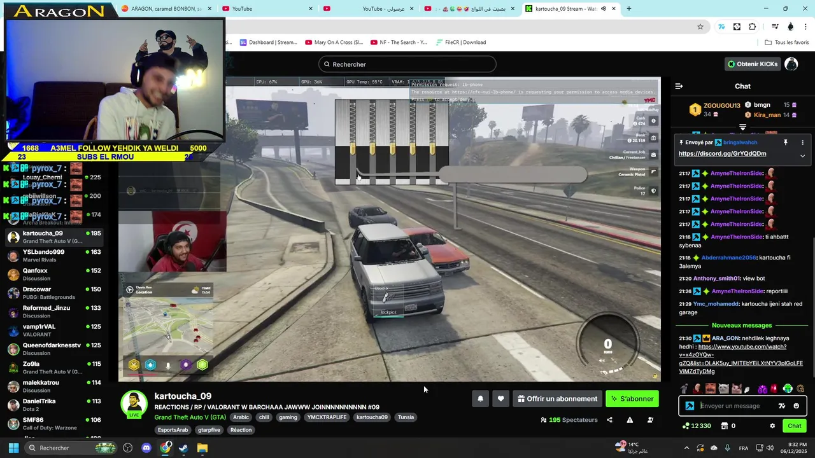
Task: Report the stream with warning icon
Action: 630,420
